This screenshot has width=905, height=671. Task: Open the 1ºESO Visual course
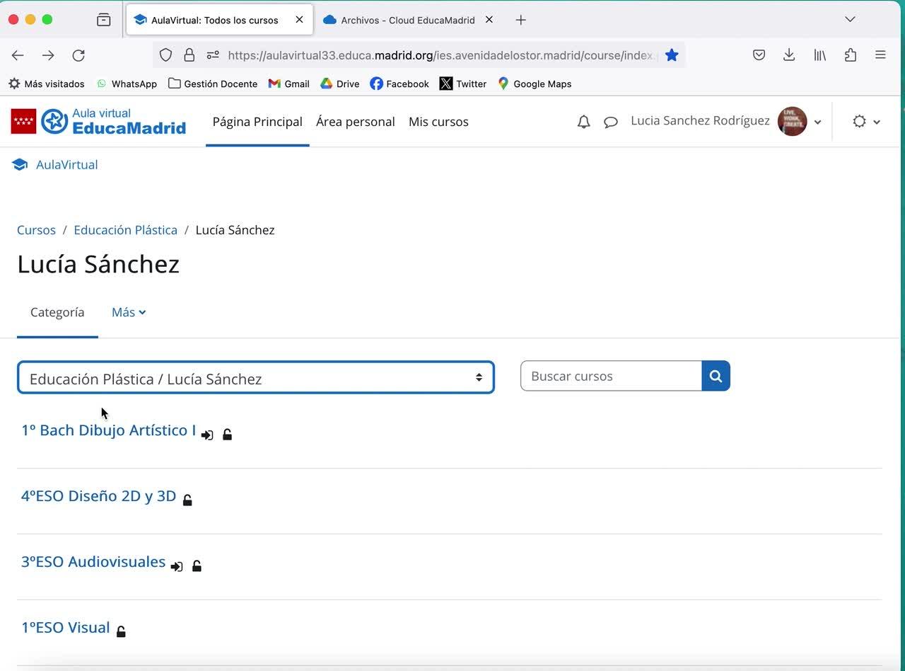(66, 628)
